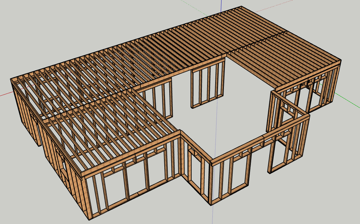Select the freestanding stud wall panel in courtyard
Screen dimensions: 360x224
pyautogui.click(x=208, y=84)
